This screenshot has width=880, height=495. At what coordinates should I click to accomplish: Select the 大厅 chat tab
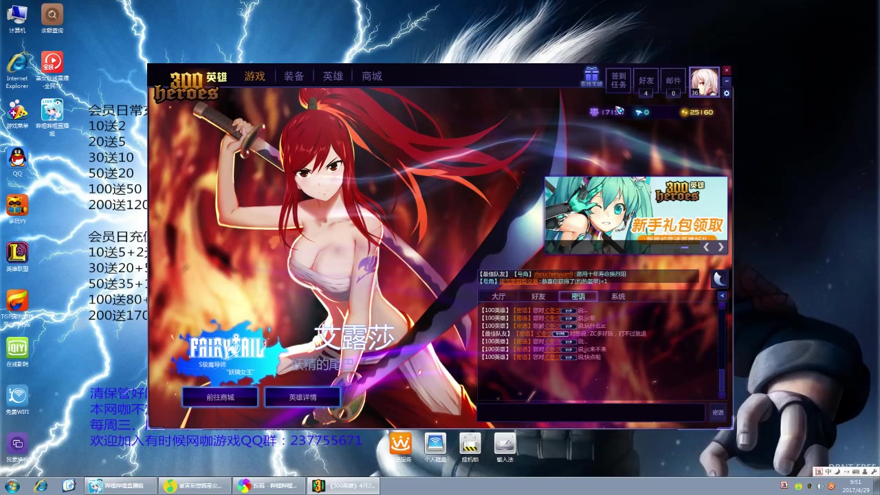point(498,296)
